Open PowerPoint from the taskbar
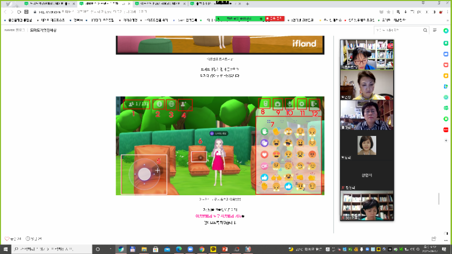This screenshot has width=452, height=254. coord(225,249)
